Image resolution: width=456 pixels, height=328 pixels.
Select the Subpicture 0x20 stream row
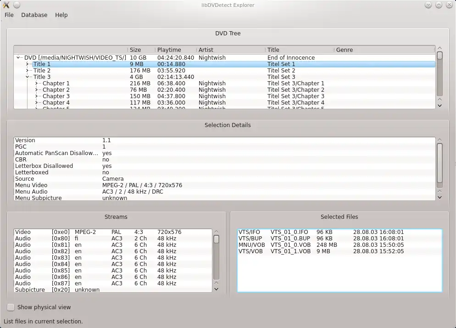(x=113, y=289)
